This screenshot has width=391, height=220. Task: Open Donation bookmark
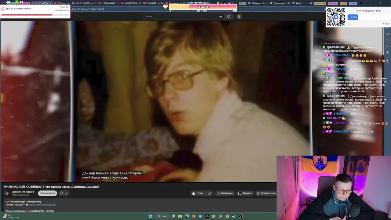point(333,3)
